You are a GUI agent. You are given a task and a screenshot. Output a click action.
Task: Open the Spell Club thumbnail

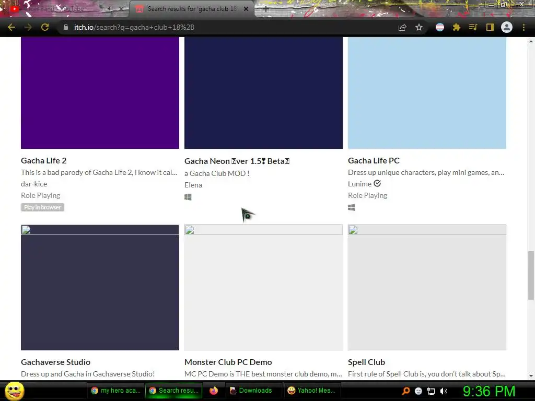(427, 288)
